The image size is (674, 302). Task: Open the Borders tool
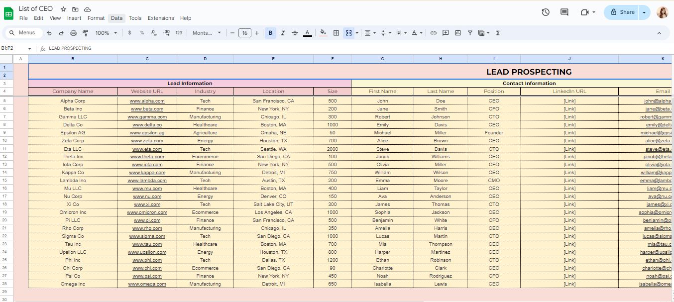click(x=336, y=33)
